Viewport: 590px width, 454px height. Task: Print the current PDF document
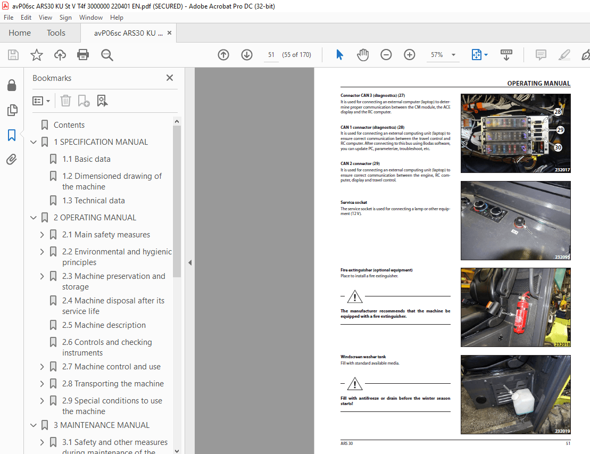pyautogui.click(x=83, y=54)
